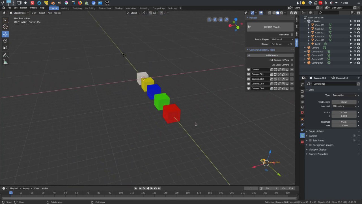362x204 pixels.
Task: Open the World properties tab icon
Action: tap(302, 112)
